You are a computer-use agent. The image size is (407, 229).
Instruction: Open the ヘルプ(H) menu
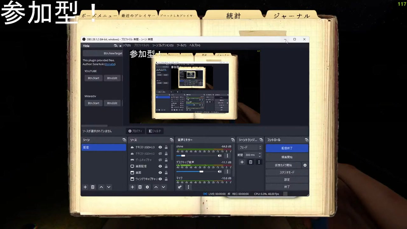195,45
